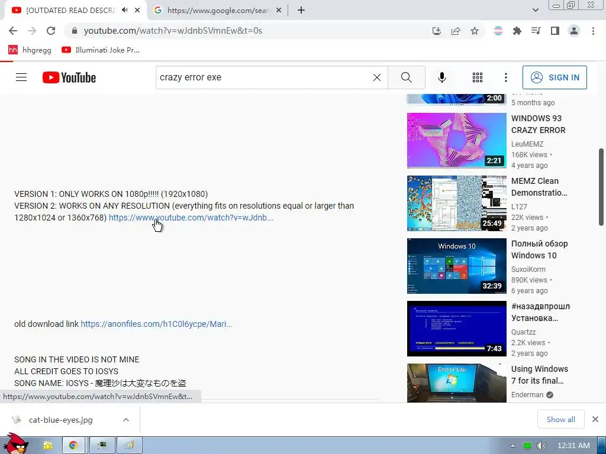Open WINDOWS 93 CRAZY ERROR title
Viewport: 606px width, 454px height.
click(x=538, y=124)
